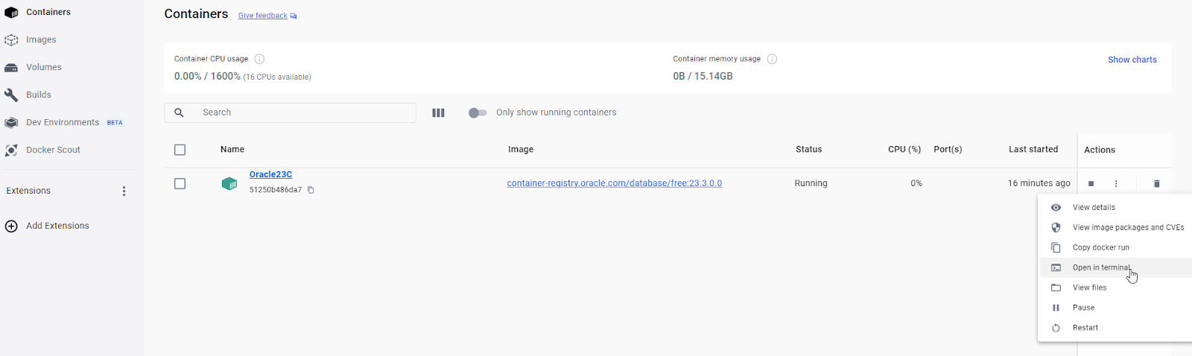This screenshot has height=356, width=1192.
Task: Click the Images icon in sidebar
Action: tap(11, 40)
